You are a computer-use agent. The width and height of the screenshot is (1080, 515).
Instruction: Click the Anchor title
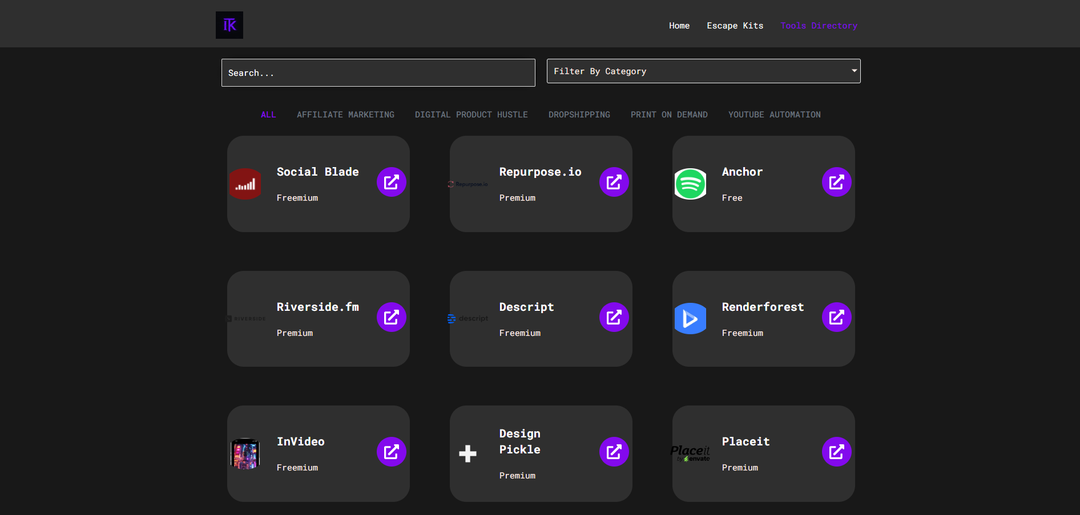[742, 172]
